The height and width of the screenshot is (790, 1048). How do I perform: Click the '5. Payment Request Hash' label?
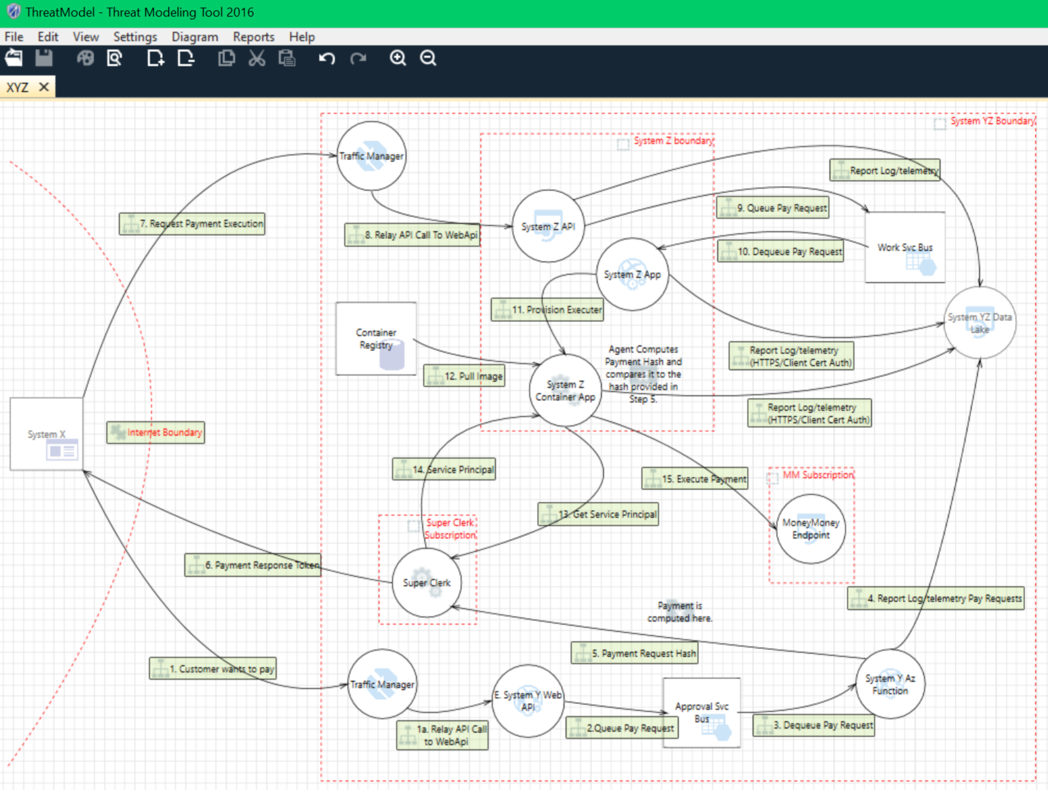click(x=634, y=652)
